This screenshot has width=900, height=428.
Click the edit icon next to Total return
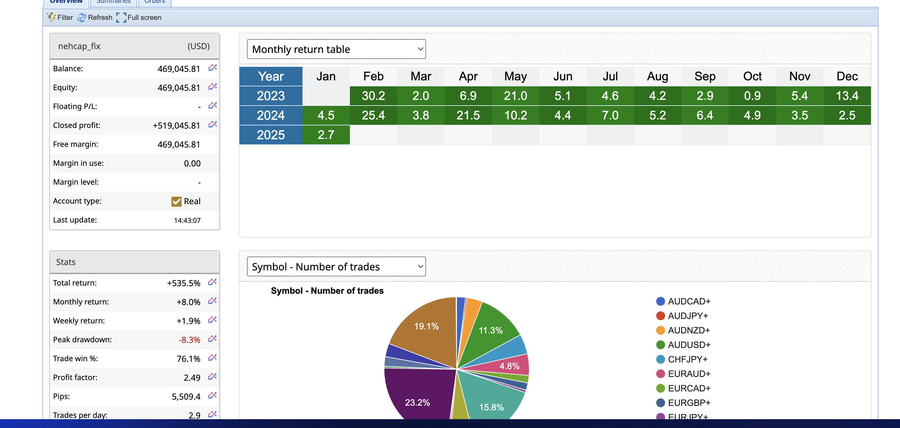click(212, 282)
